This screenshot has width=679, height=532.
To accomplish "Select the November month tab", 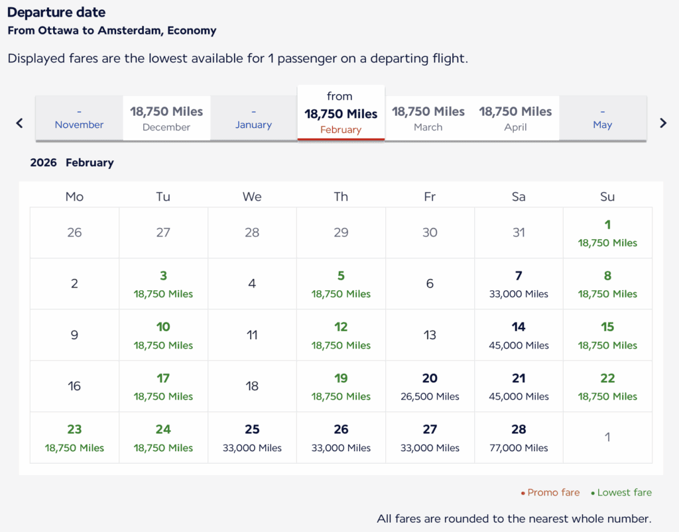I will point(79,119).
